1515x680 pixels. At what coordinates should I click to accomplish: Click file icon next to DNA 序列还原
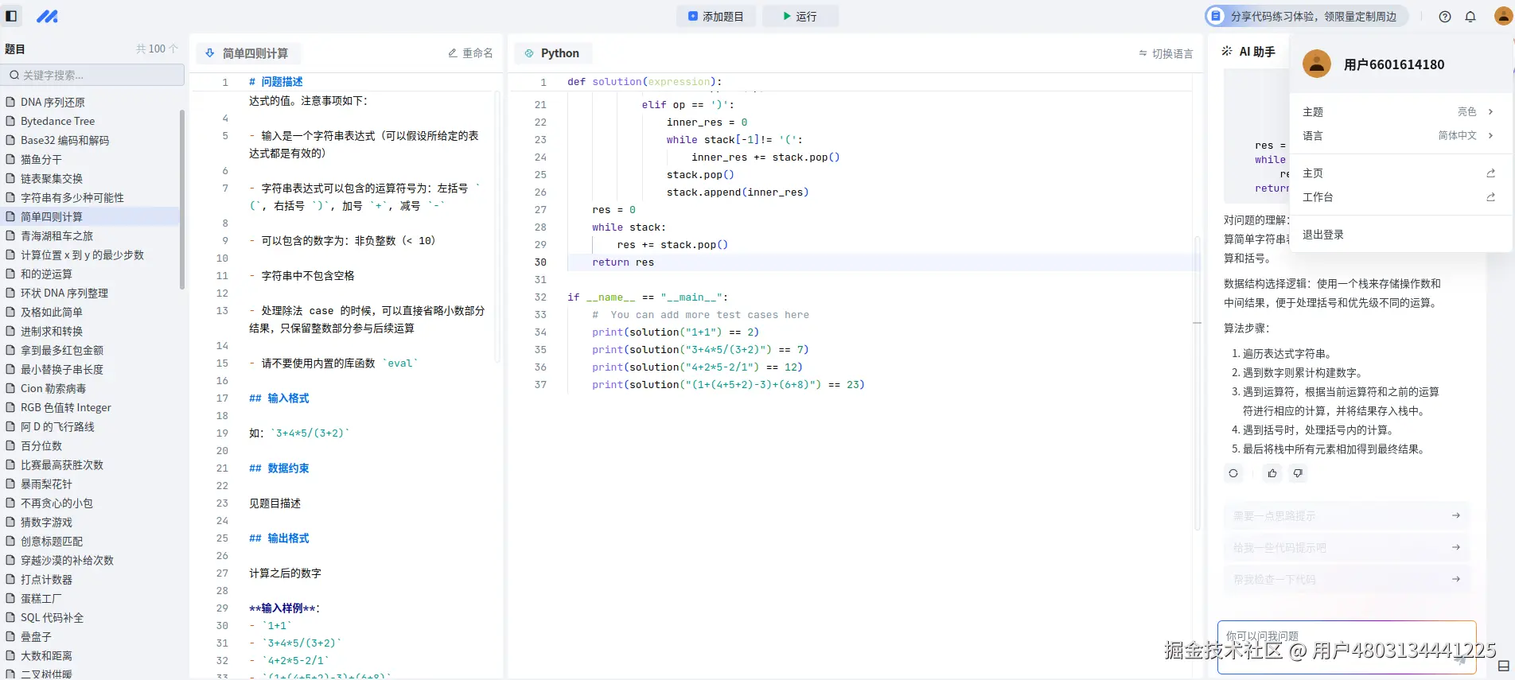(10, 102)
